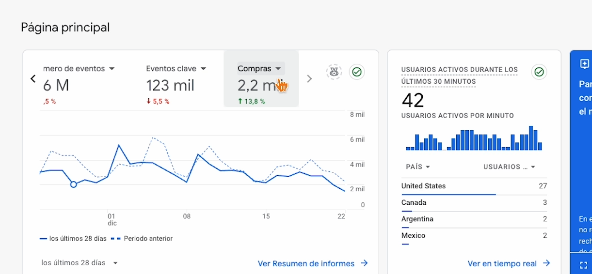Click the 27 users value for United States
Screen dimensions: 592x274
coord(543,186)
